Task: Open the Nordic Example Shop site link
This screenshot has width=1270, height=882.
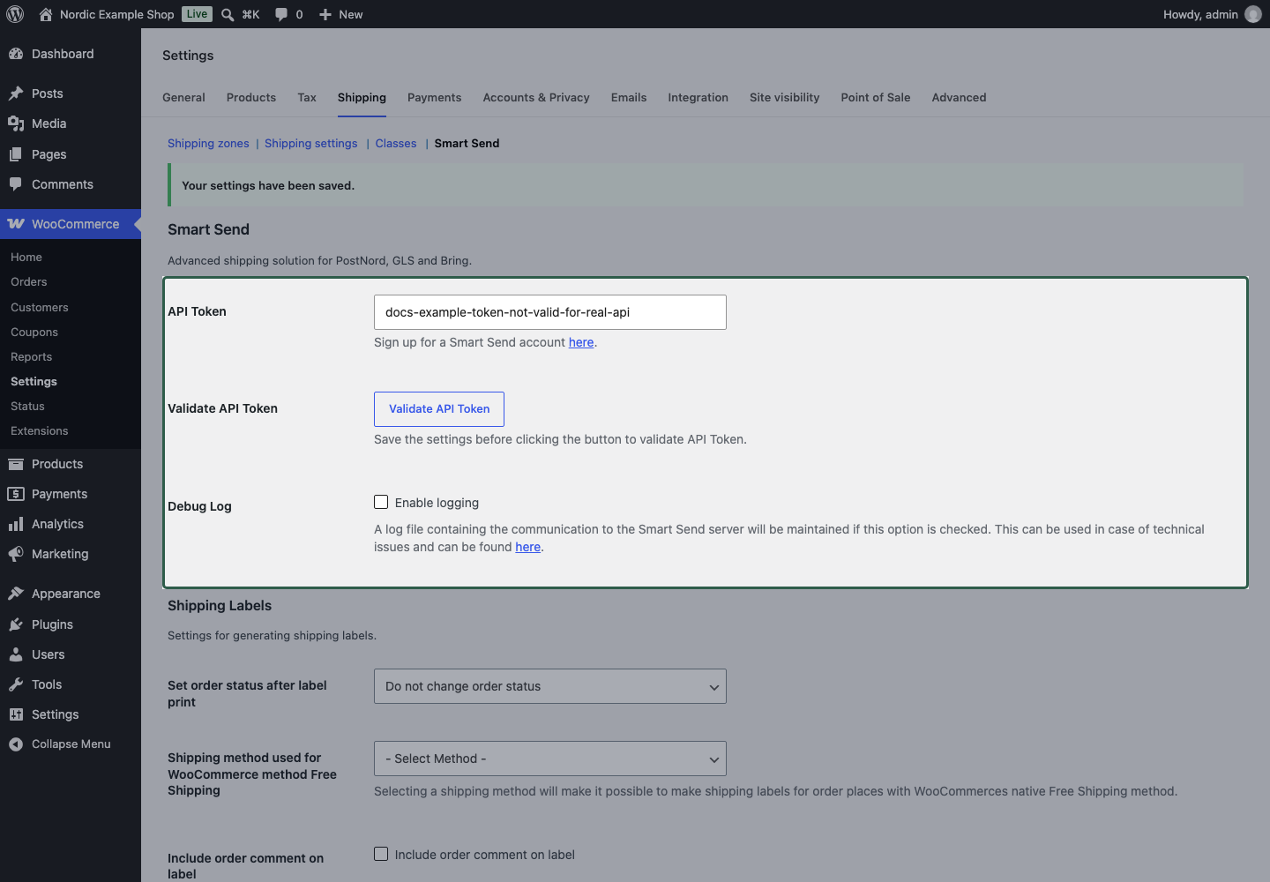Action: pos(117,14)
